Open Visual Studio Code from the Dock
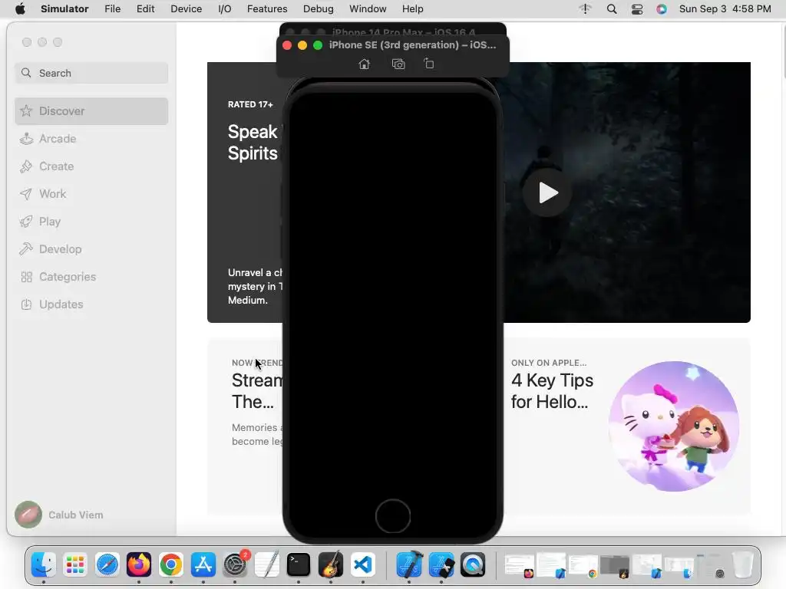The height and width of the screenshot is (589, 786). click(363, 565)
